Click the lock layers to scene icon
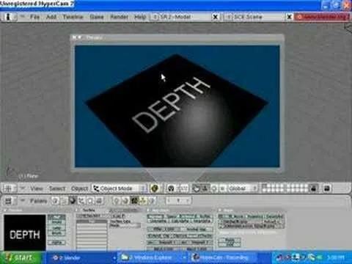352x264 pixels. tap(314, 188)
